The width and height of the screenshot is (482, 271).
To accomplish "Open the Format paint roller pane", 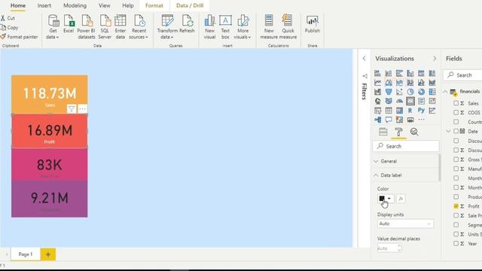I will [398, 132].
